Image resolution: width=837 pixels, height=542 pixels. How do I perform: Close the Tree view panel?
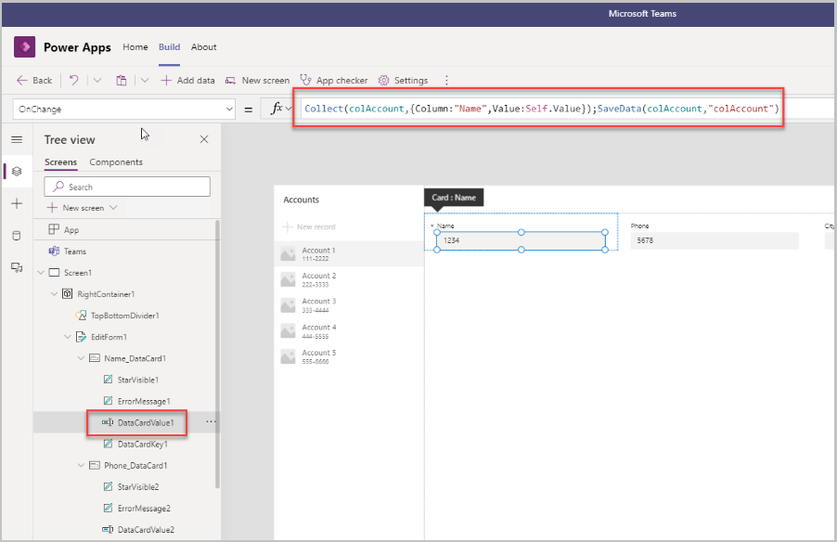[x=204, y=139]
